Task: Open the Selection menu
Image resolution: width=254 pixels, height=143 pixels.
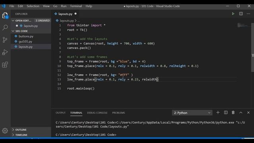Action: 33,6
